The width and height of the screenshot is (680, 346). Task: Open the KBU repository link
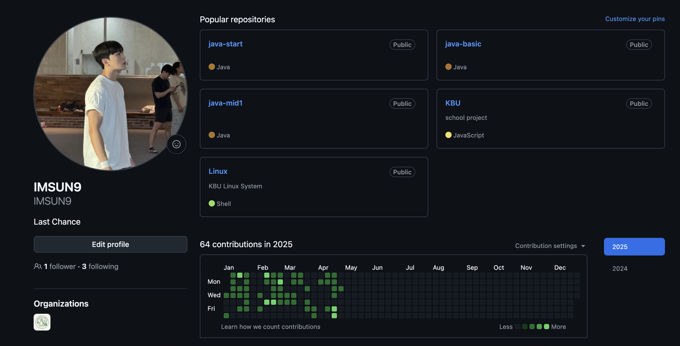pos(452,103)
